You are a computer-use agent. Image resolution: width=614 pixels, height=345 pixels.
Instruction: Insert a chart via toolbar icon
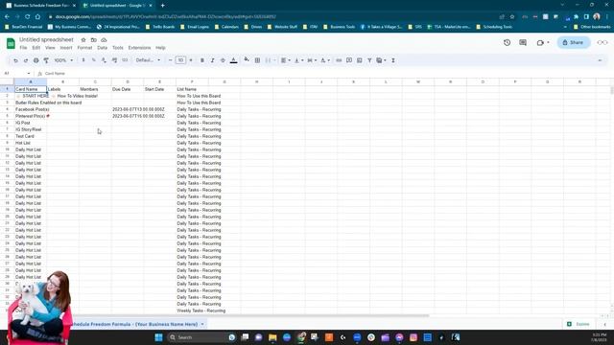[x=359, y=60]
